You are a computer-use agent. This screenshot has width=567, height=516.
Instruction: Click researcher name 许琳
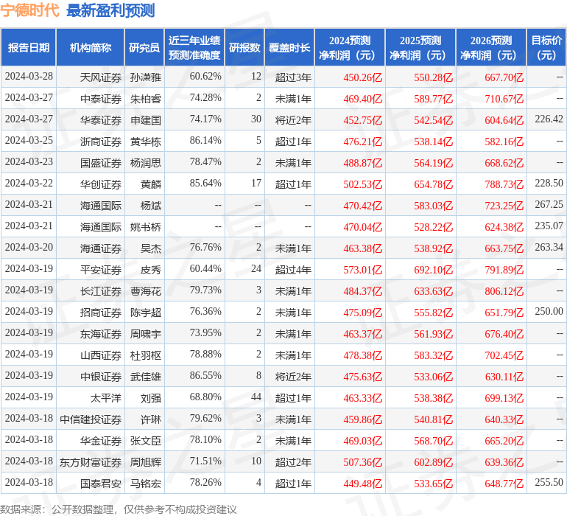click(151, 419)
